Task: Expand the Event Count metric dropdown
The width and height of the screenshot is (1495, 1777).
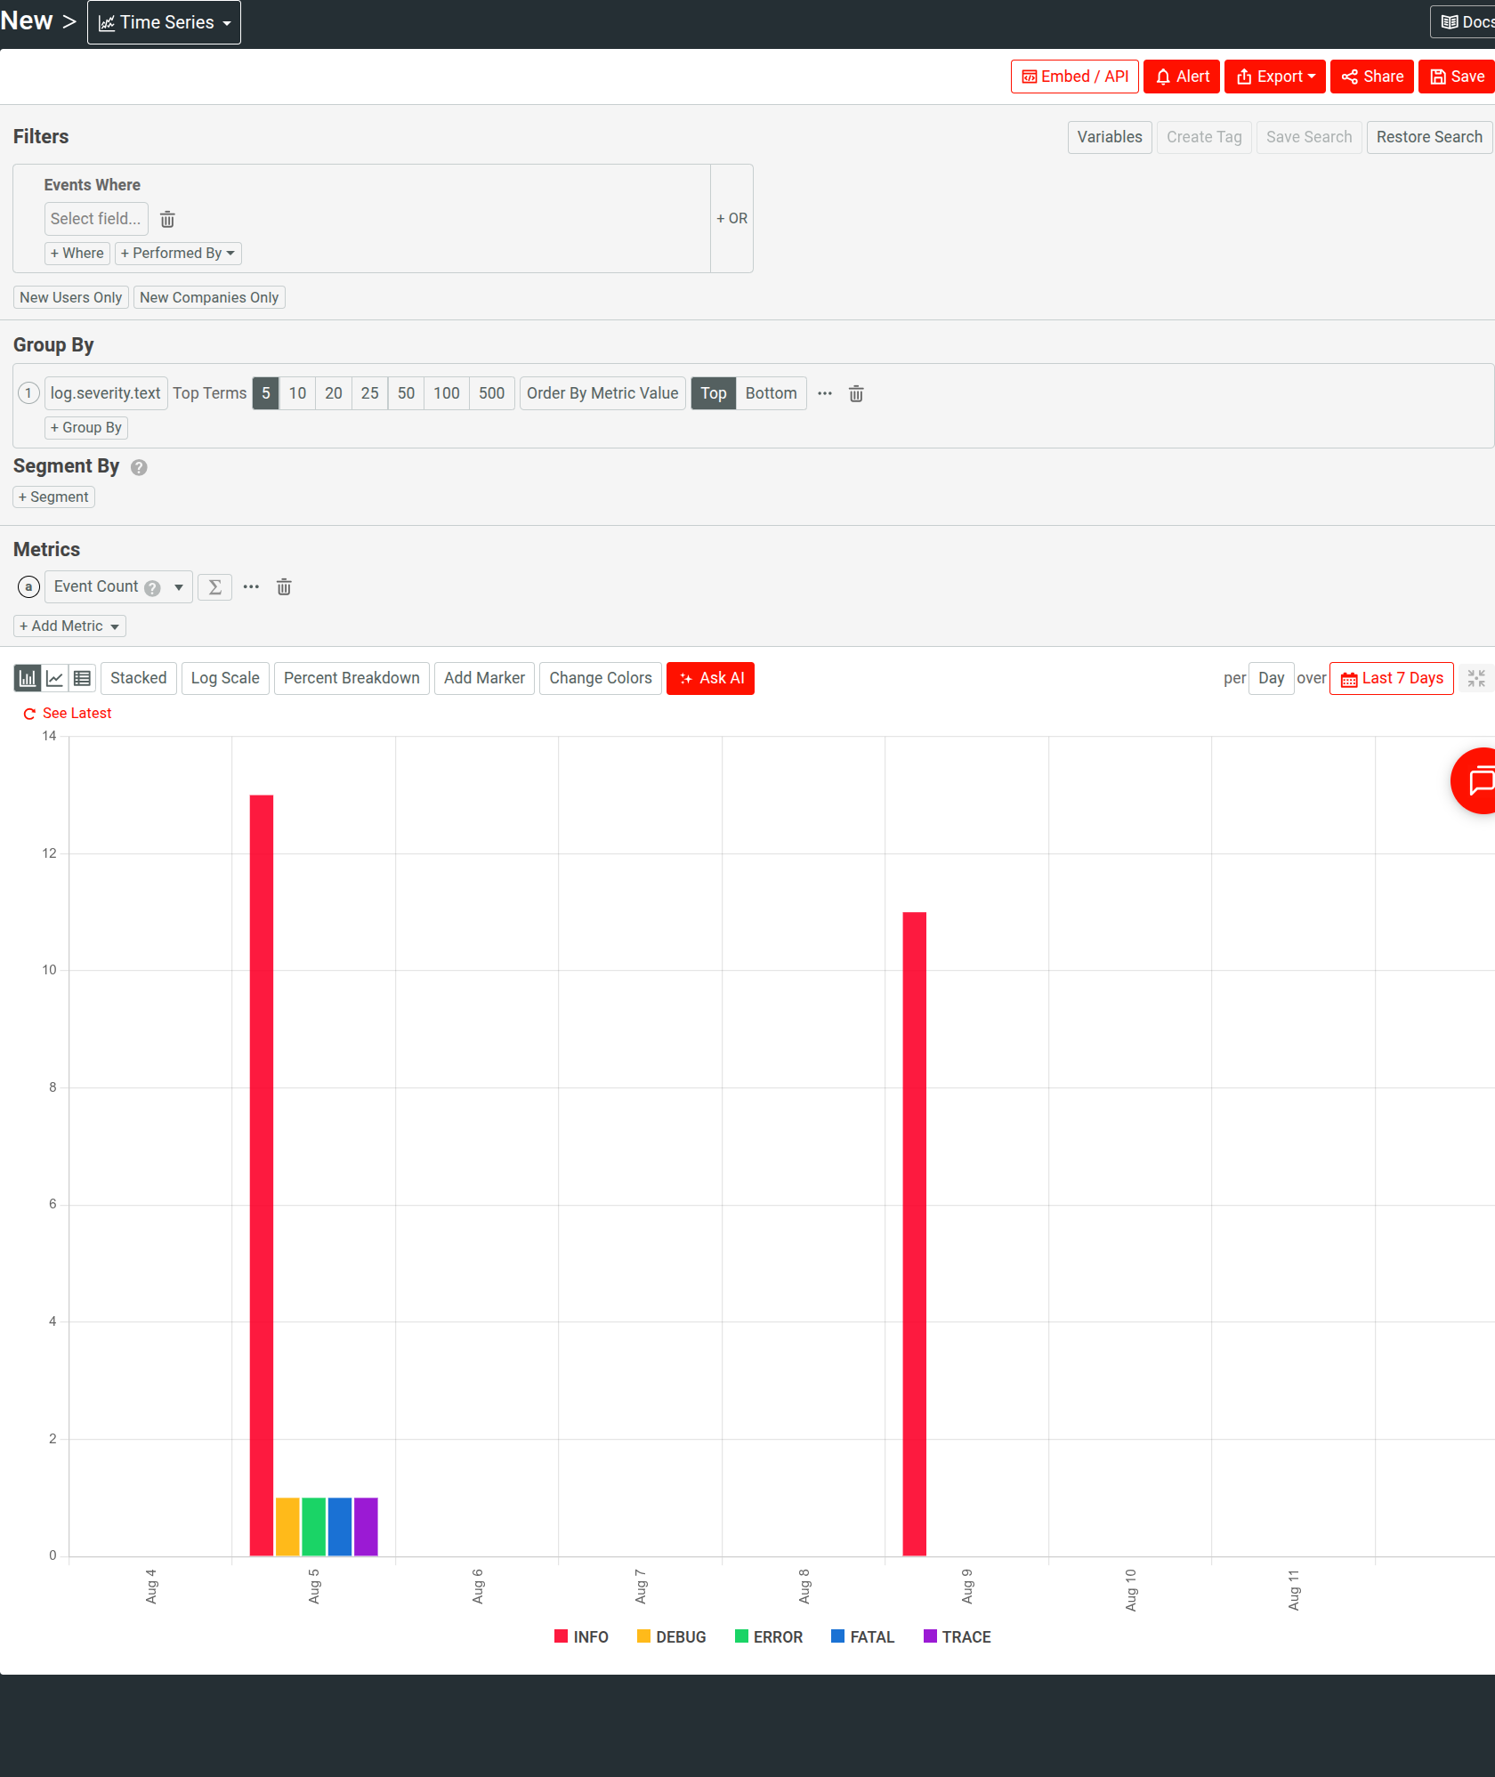Action: (177, 586)
